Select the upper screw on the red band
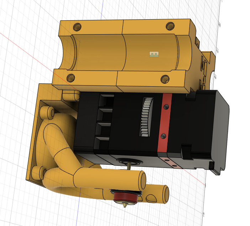250x226 pixels. pos(166,107)
